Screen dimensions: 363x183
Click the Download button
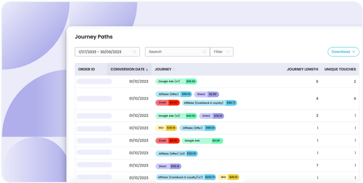(343, 52)
